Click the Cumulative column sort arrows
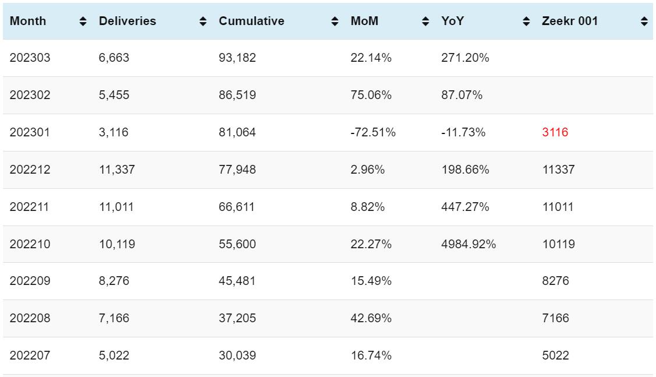The height and width of the screenshot is (377, 656). (334, 22)
